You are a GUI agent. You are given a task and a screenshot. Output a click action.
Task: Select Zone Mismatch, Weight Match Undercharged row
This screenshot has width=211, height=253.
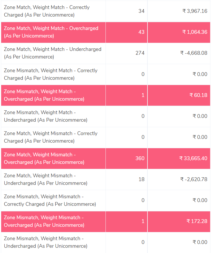pos(105,116)
